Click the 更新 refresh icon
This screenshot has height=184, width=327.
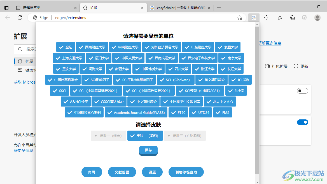point(296,66)
